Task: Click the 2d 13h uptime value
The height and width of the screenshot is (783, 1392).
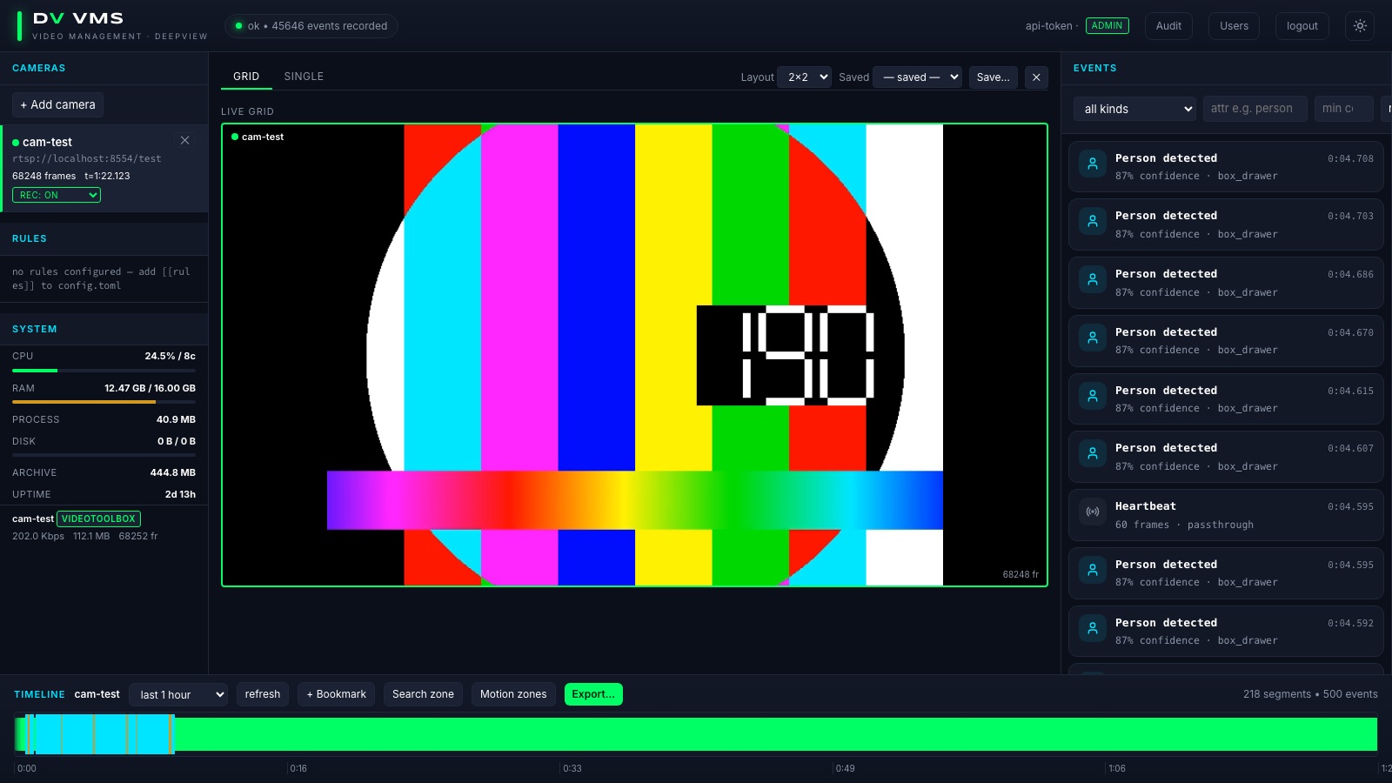Action: [x=180, y=494]
